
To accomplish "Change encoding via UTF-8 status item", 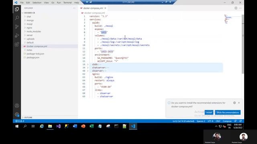I will (210, 121).
